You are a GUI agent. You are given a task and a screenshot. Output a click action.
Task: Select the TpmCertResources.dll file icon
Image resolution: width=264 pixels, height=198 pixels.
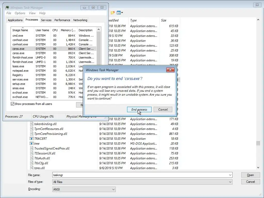tap(32, 129)
